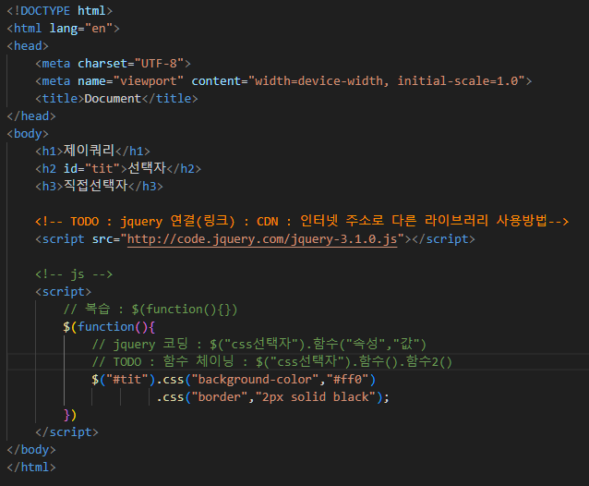Click the $(function(){ line
Image resolution: width=589 pixels, height=486 pixels.
(x=109, y=327)
